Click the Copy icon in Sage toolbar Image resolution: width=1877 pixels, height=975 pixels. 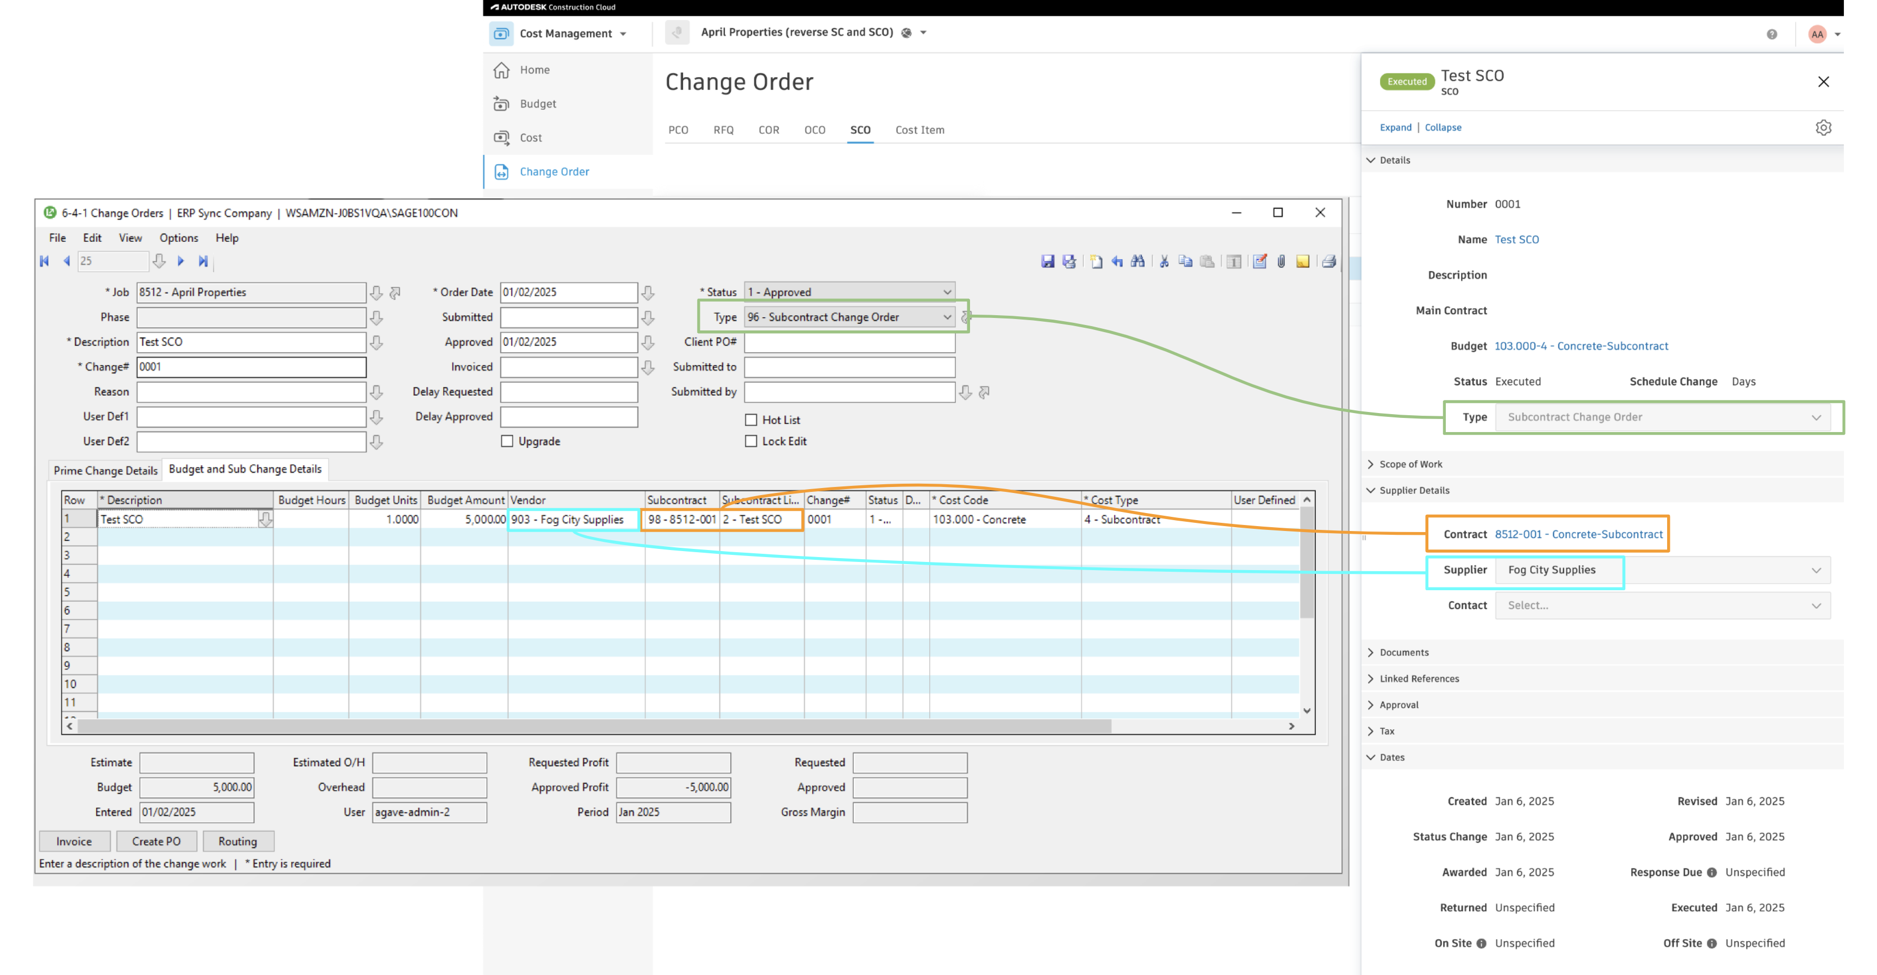1185,261
